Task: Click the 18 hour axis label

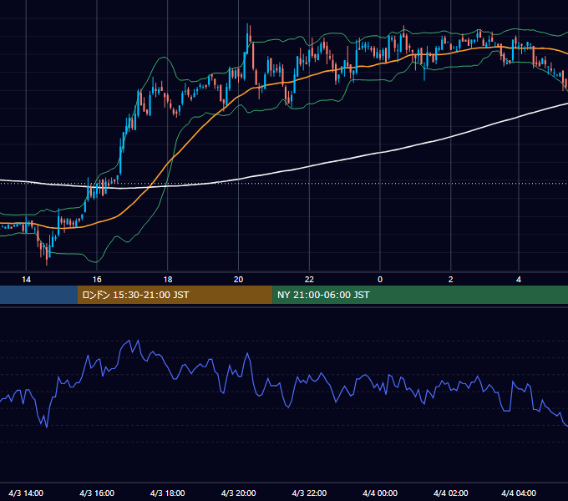Action: [168, 280]
